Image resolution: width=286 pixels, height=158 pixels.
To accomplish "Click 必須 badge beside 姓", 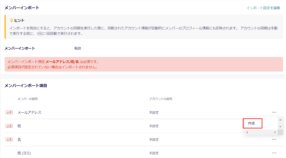I will (x=9, y=126).
